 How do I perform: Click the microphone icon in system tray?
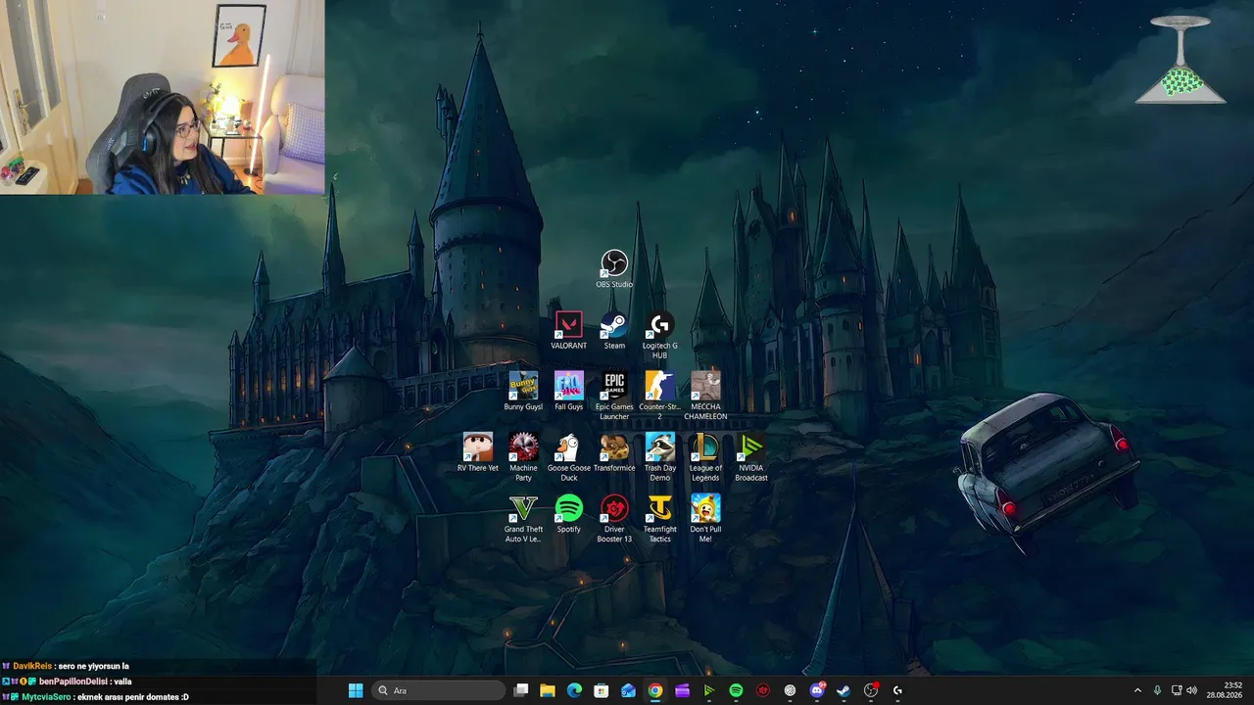click(x=1157, y=690)
